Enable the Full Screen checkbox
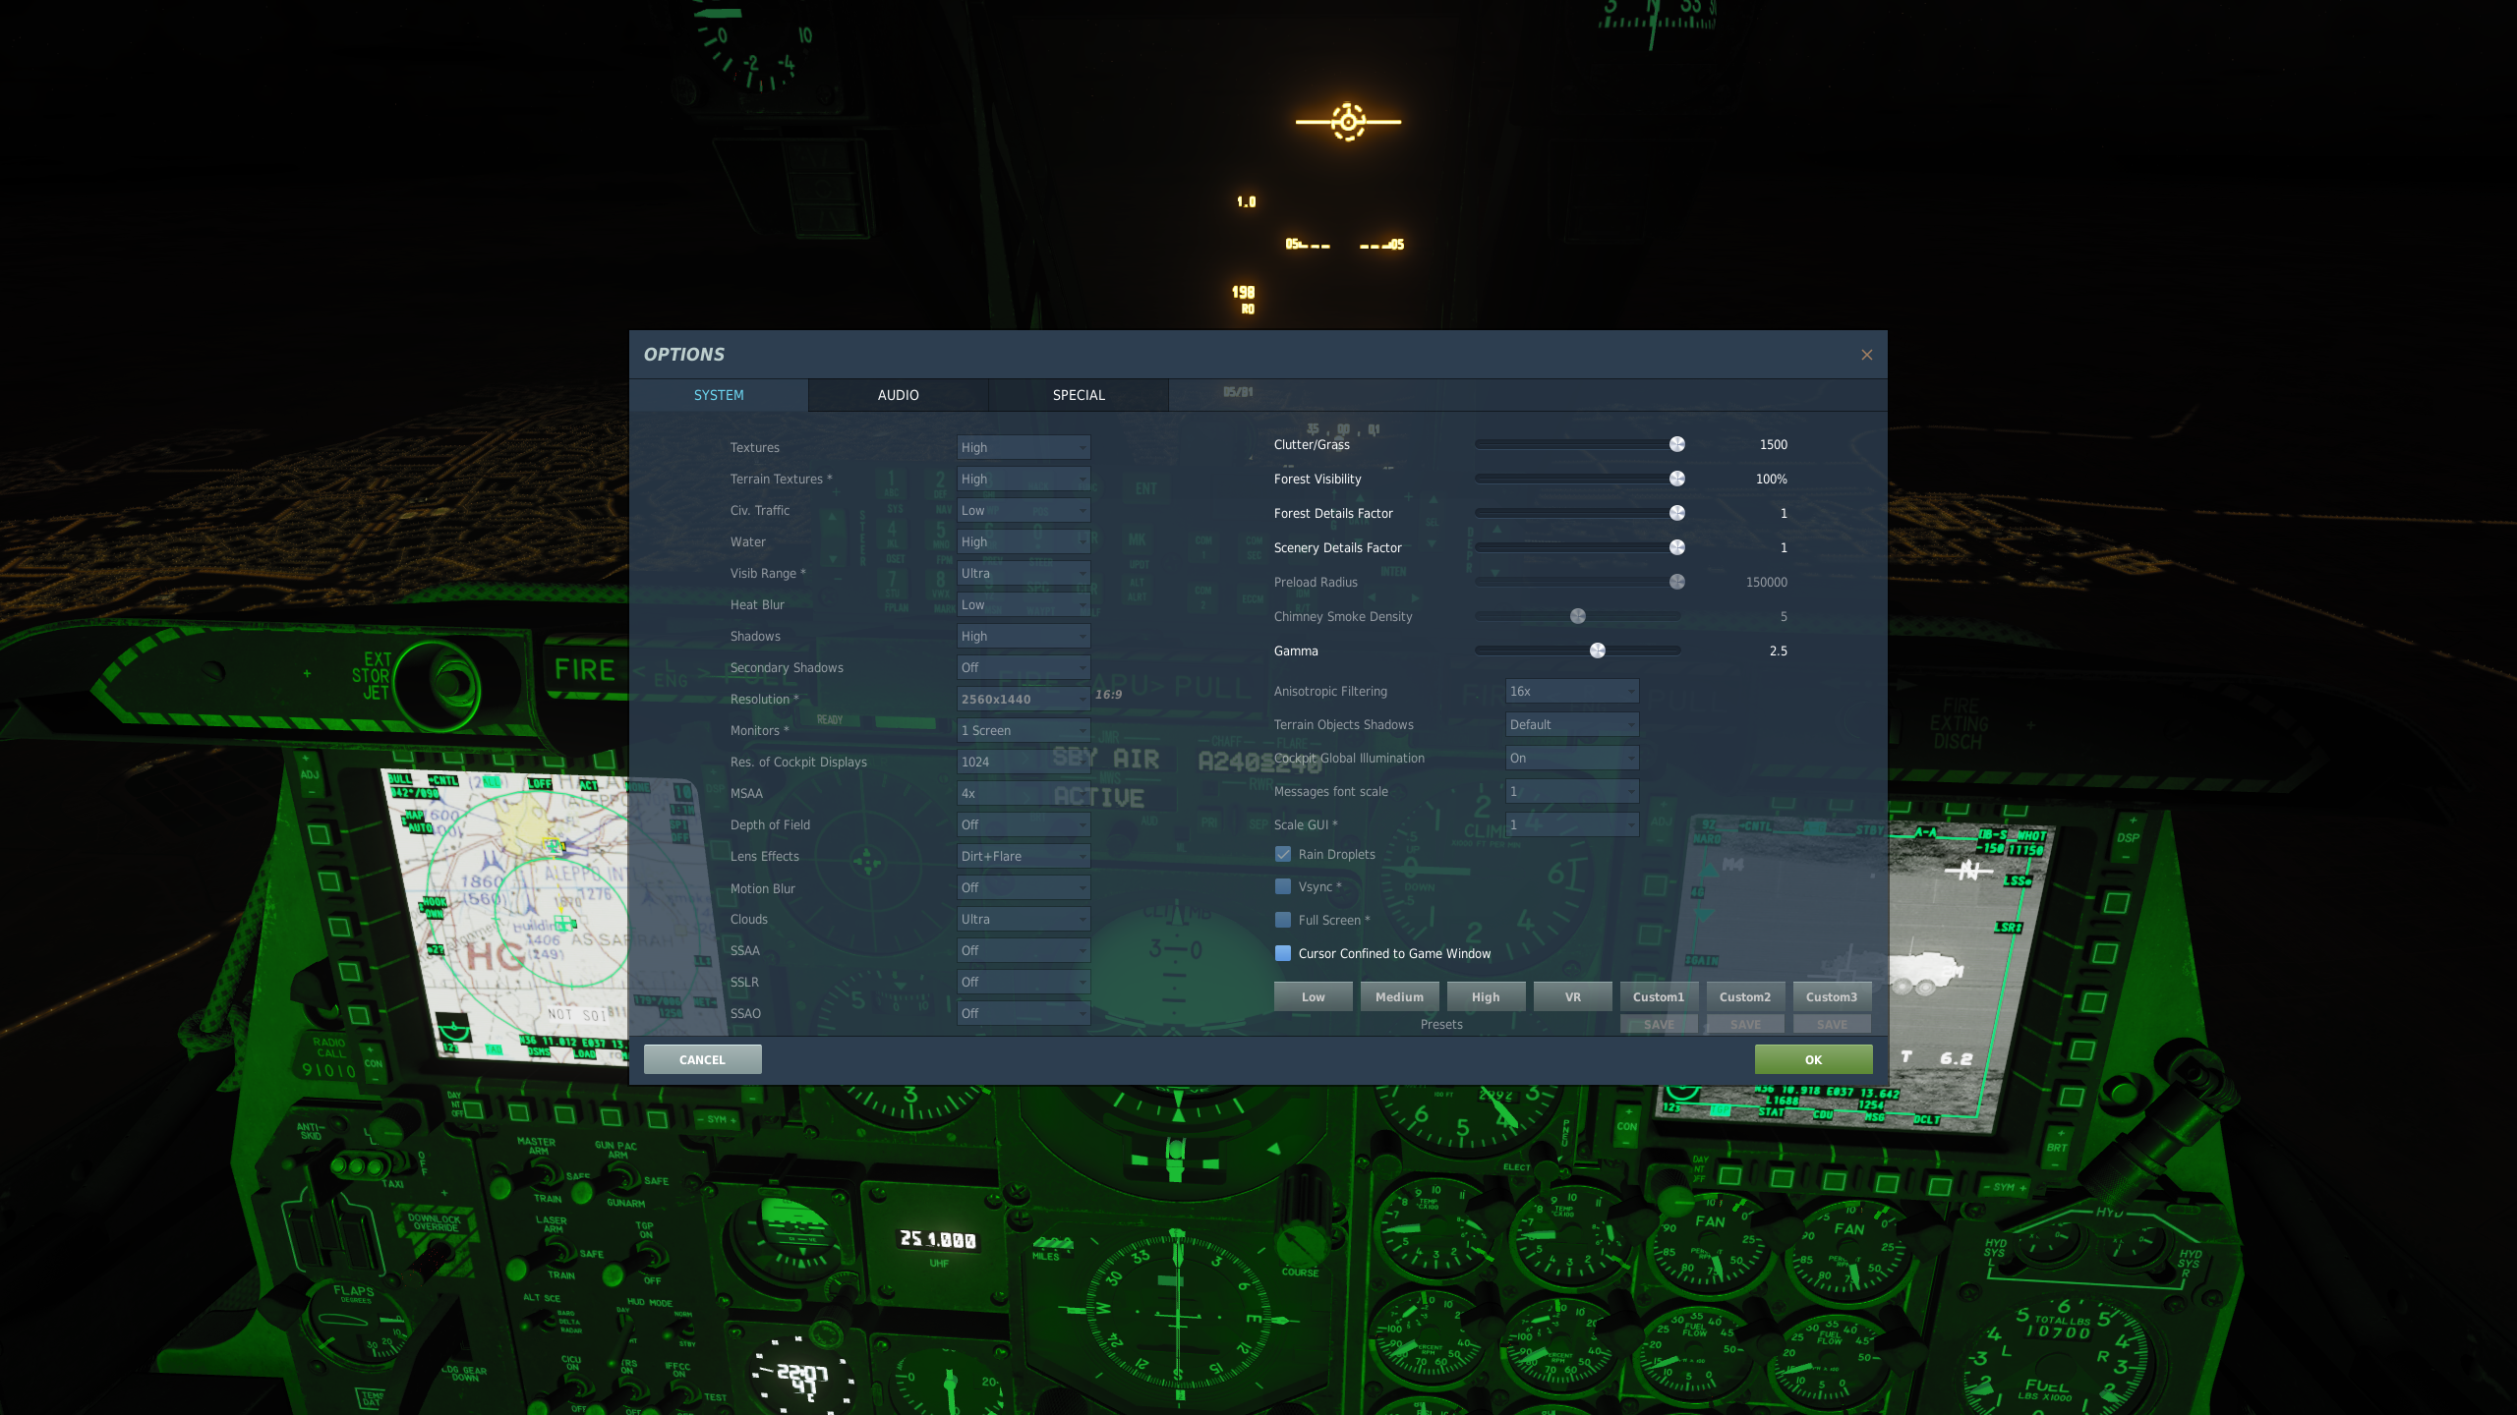Viewport: 2517px width, 1415px height. (x=1283, y=920)
